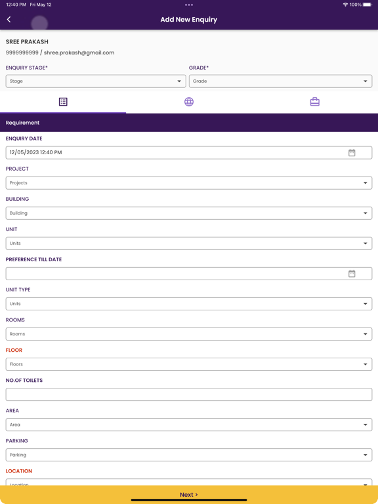Tap the shree.prakash@gmail.com contact line

pos(60,52)
